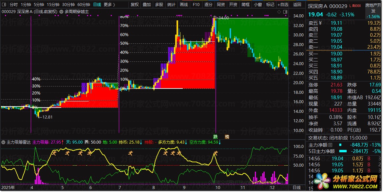Expand the 主力吸筹雷达 indicator dropdown
383x192 pixels.
pyautogui.click(x=4, y=142)
